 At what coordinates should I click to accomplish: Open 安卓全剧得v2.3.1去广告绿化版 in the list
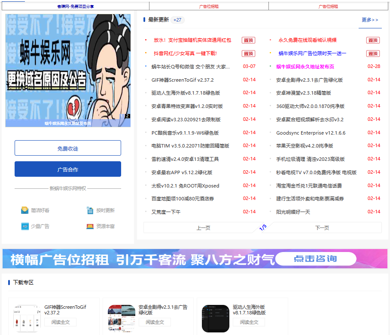click(x=309, y=80)
